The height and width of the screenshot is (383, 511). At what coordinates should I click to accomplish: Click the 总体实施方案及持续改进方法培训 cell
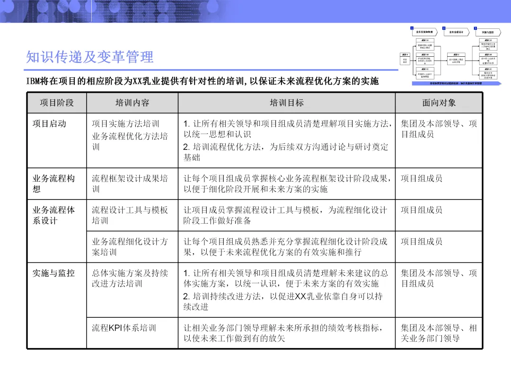point(132,290)
